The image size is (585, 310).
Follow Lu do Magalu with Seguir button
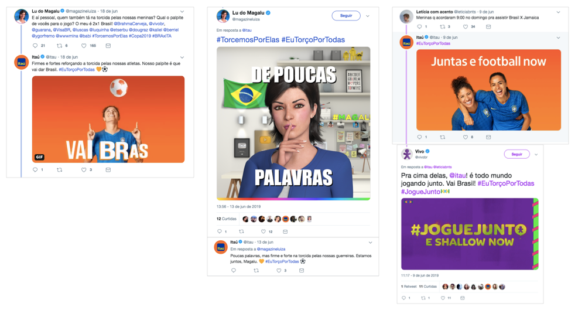pyautogui.click(x=346, y=16)
